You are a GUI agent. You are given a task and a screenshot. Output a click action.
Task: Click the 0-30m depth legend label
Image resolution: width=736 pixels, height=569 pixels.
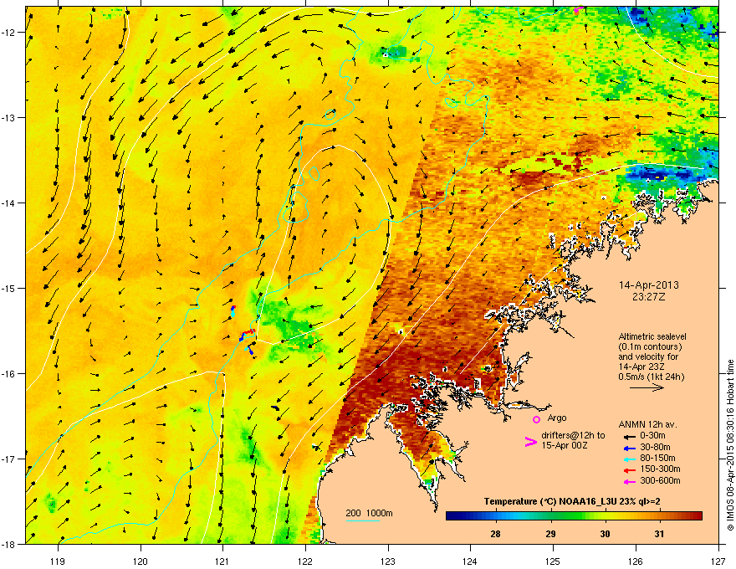click(653, 436)
